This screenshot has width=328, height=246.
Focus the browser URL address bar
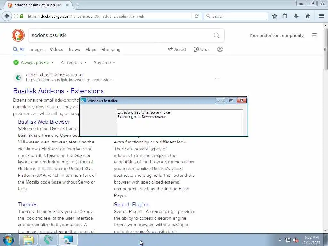coord(109,16)
